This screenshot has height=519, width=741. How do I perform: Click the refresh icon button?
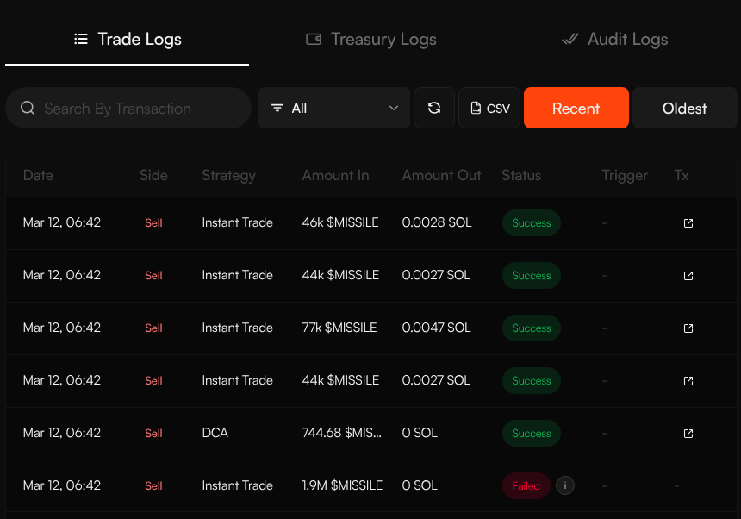pyautogui.click(x=434, y=108)
